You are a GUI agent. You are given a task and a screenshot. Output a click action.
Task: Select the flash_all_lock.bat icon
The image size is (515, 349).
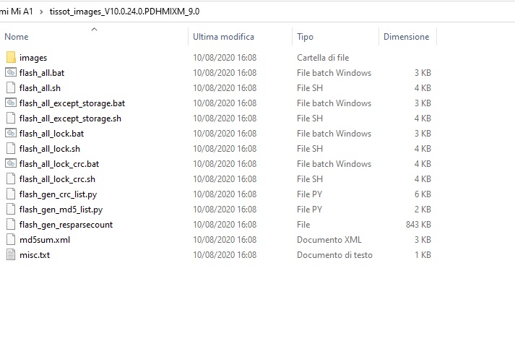pyautogui.click(x=11, y=133)
